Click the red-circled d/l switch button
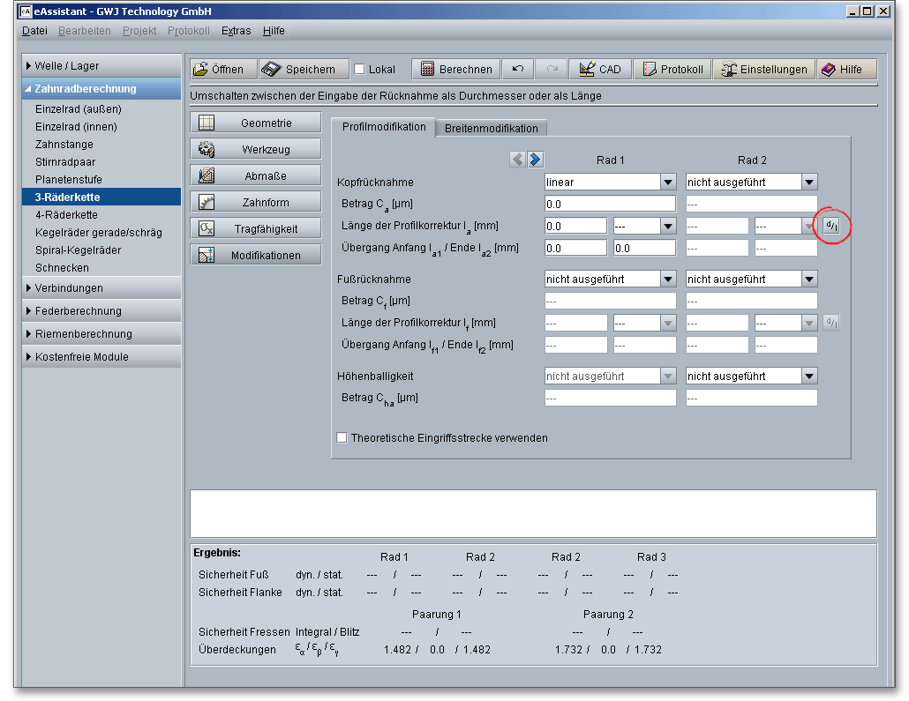 tap(831, 226)
